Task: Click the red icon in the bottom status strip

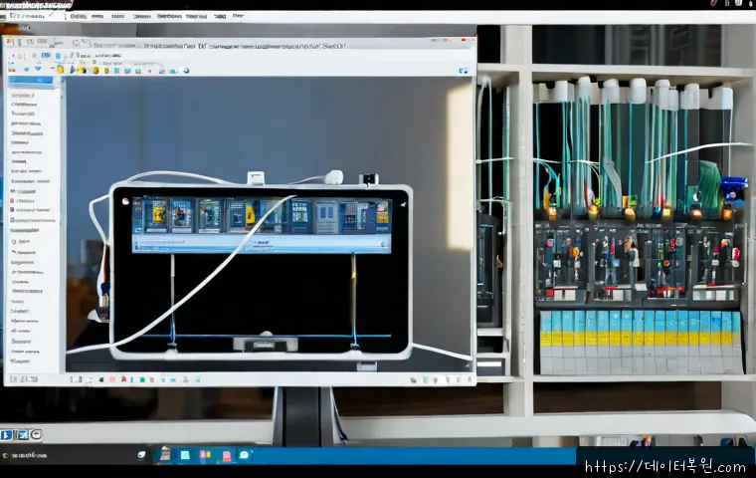Action: (123, 378)
